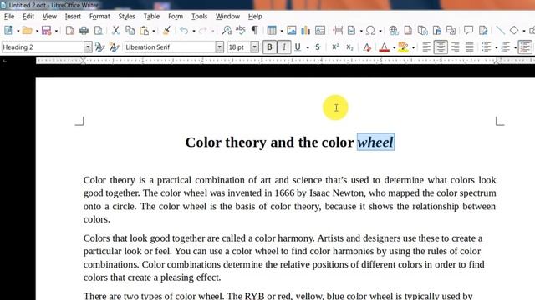This screenshot has height=300, width=535.
Task: Run the Spelling check icon
Action: tap(241, 31)
